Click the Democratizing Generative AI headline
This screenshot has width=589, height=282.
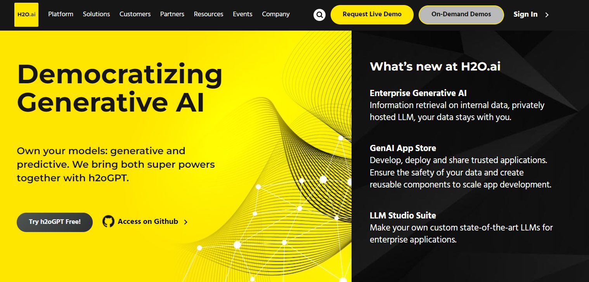click(x=120, y=88)
